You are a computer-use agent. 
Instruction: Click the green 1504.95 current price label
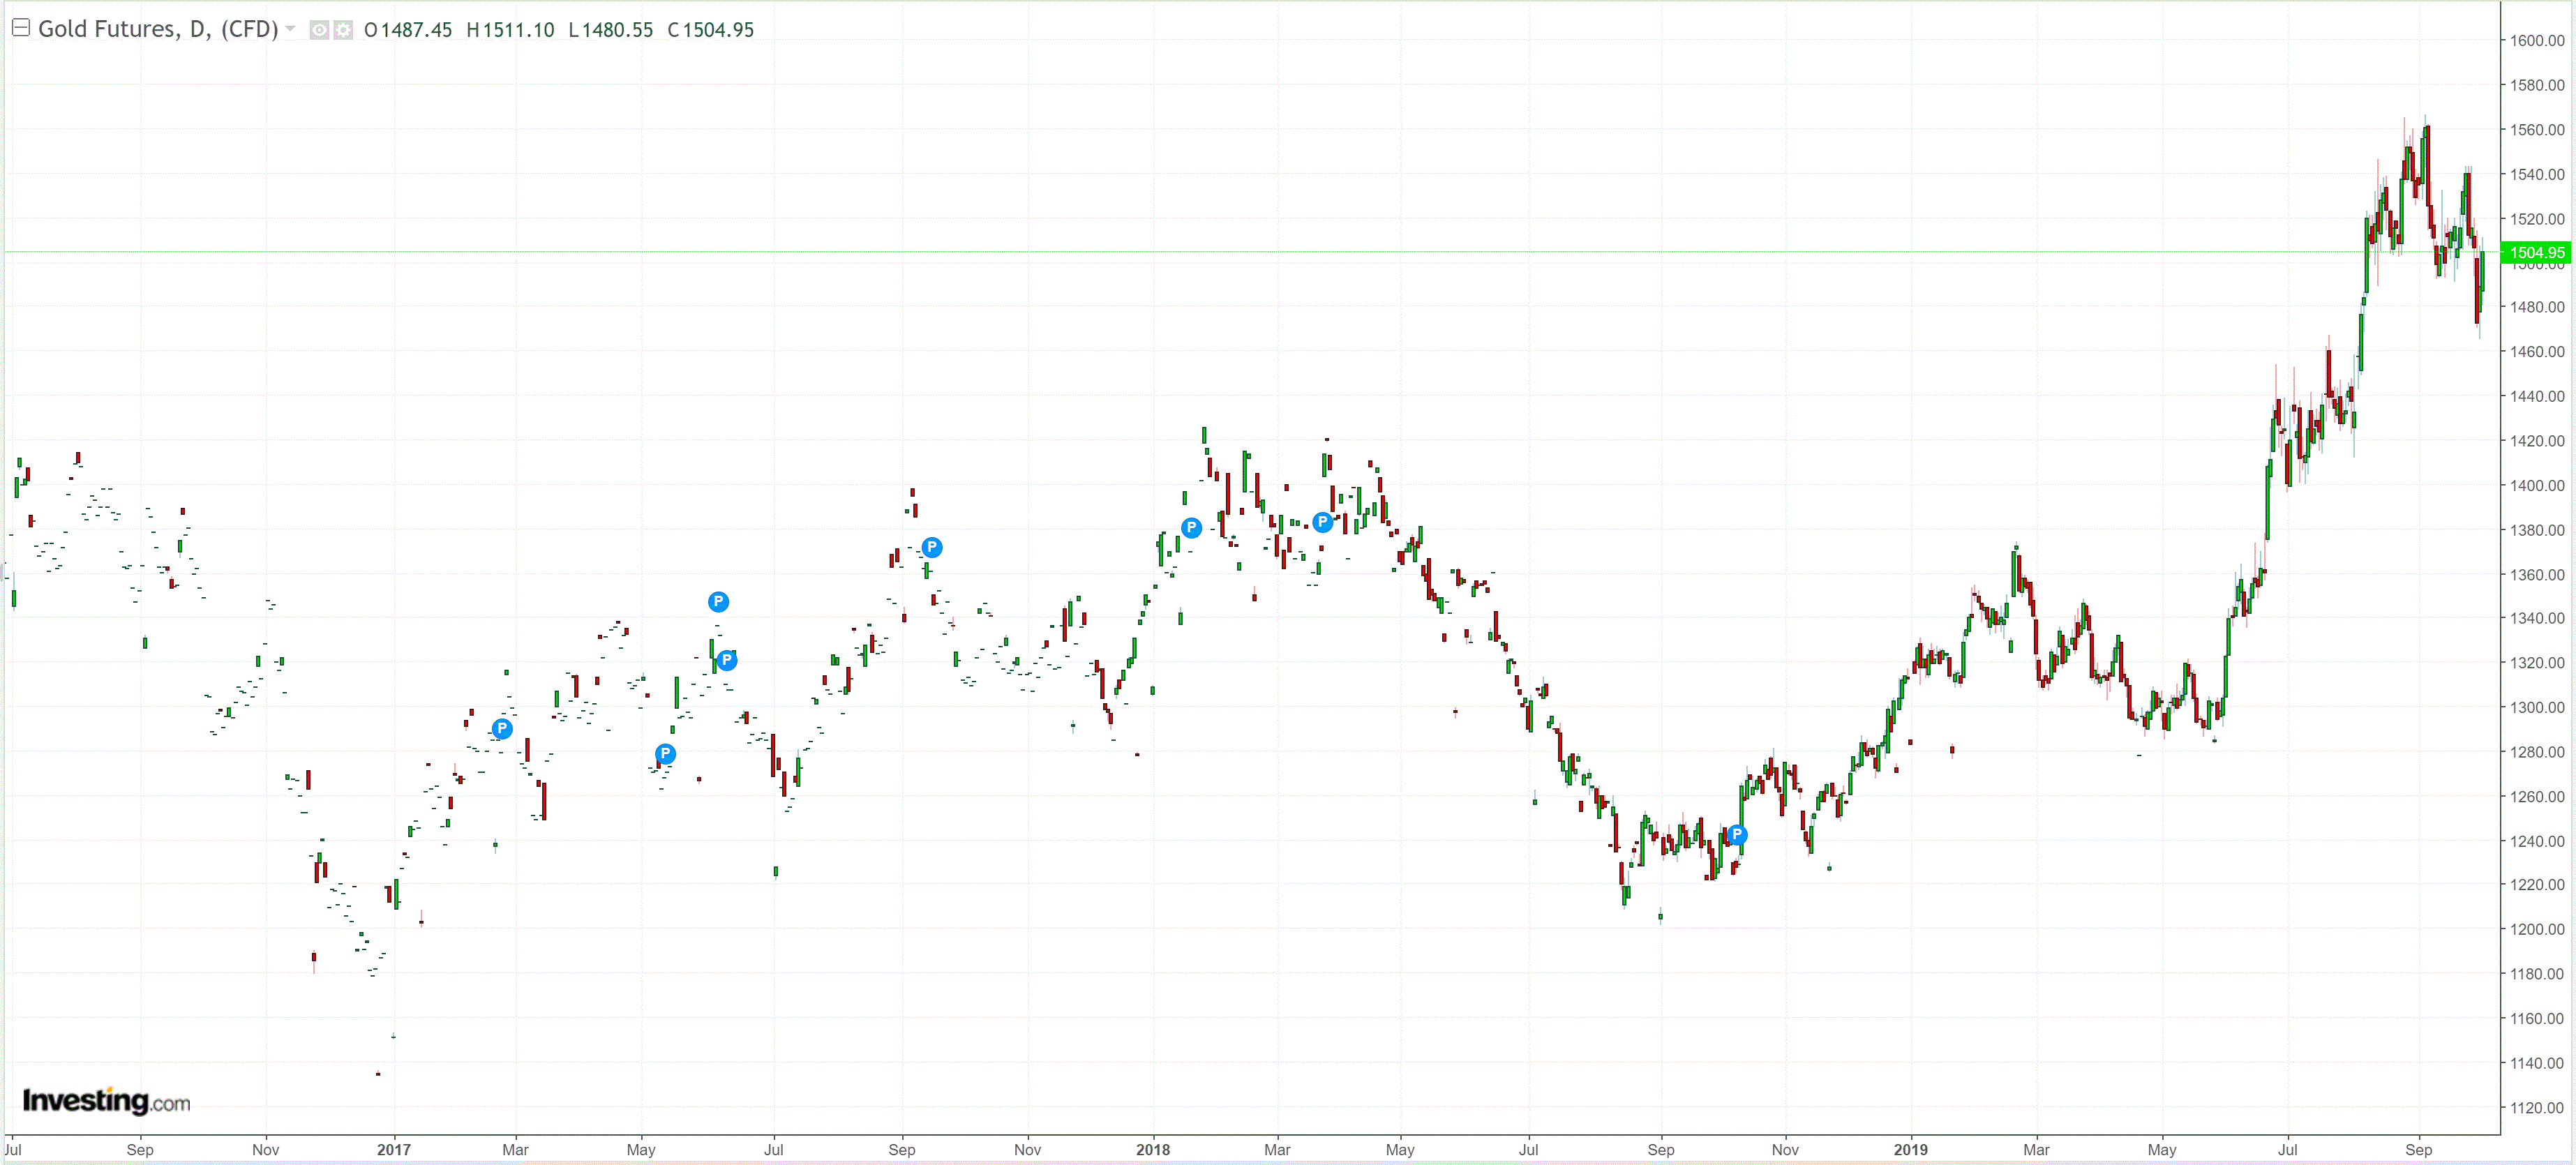pos(2536,252)
